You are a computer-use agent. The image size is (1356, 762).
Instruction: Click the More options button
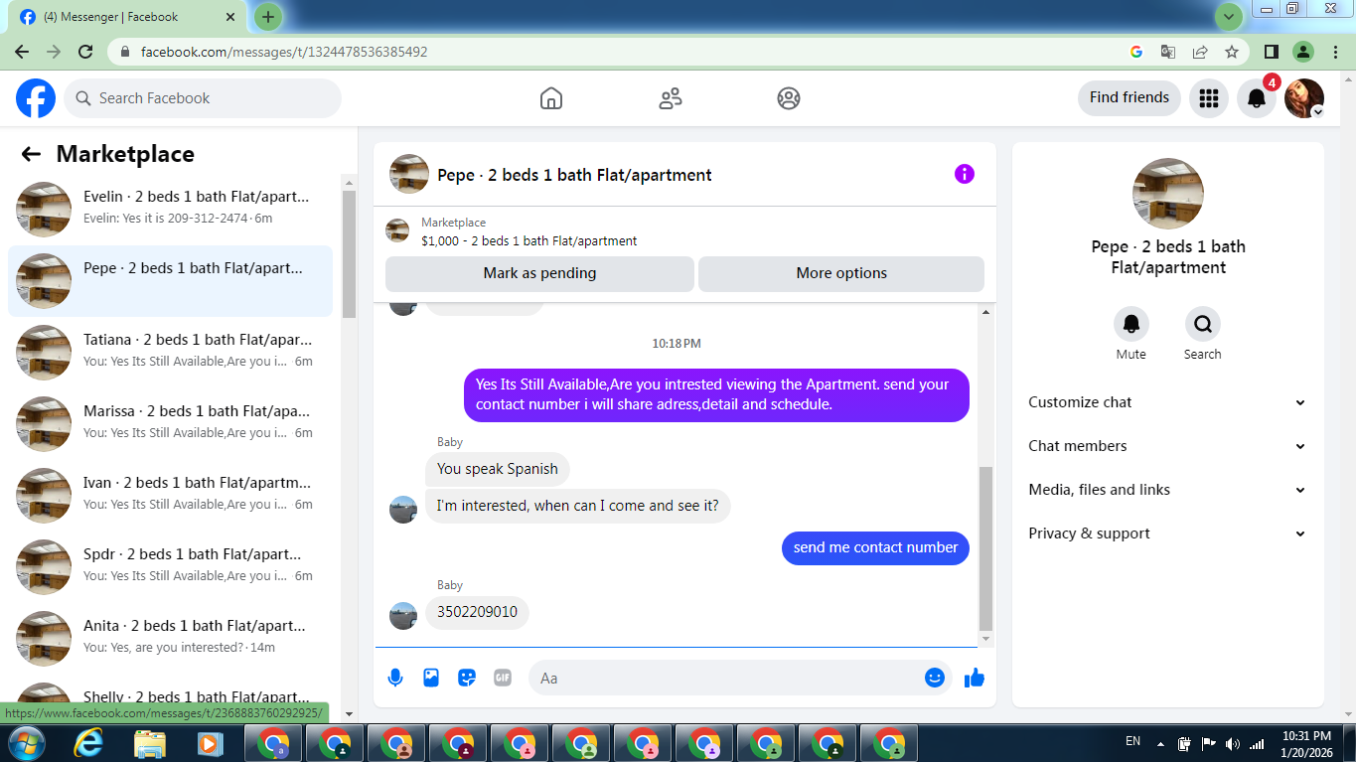click(841, 273)
